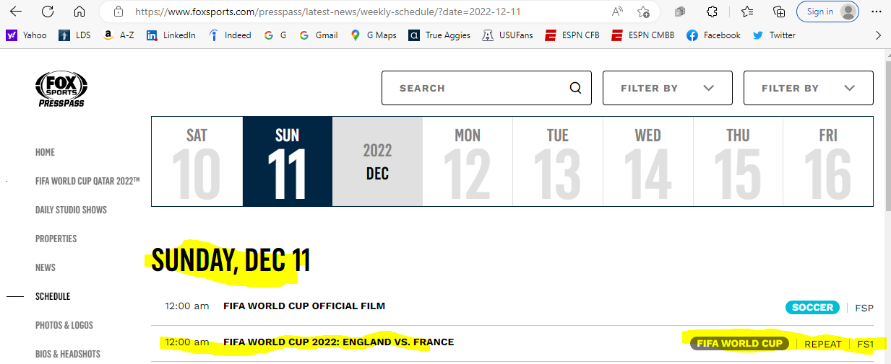This screenshot has width=891, height=364.
Task: Open Home in the sidebar
Action: 45,152
